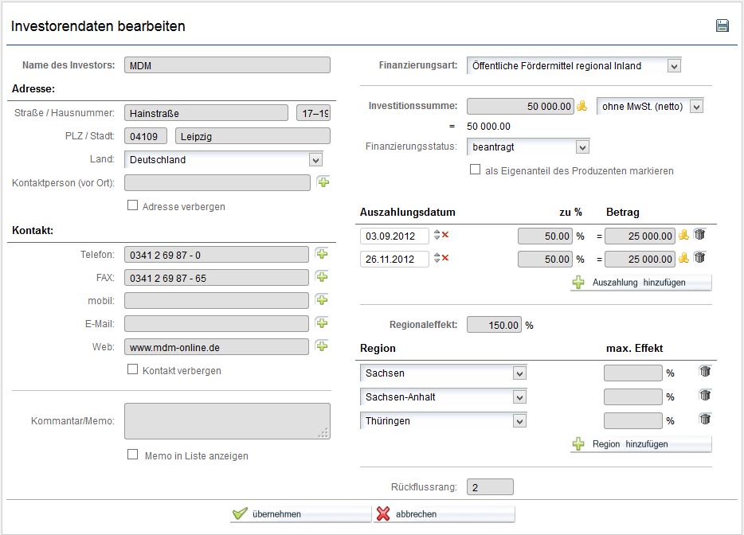
Task: Enable the 'Adresse verbergen' checkbox
Action: pos(133,205)
